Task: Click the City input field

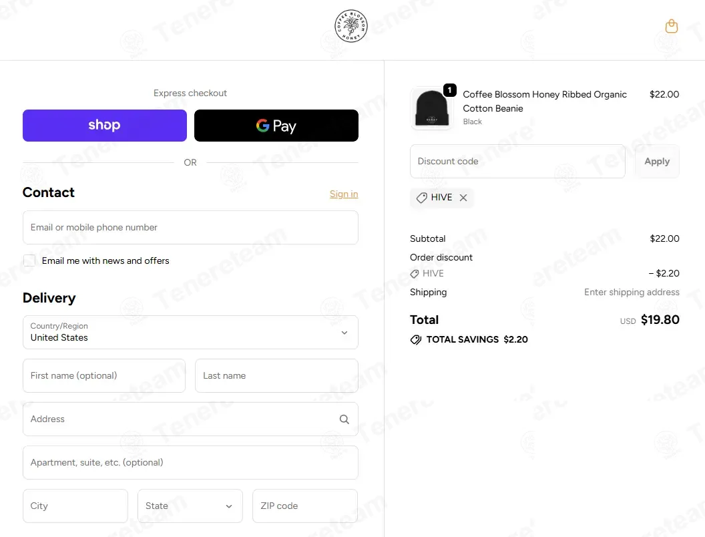Action: [75, 506]
